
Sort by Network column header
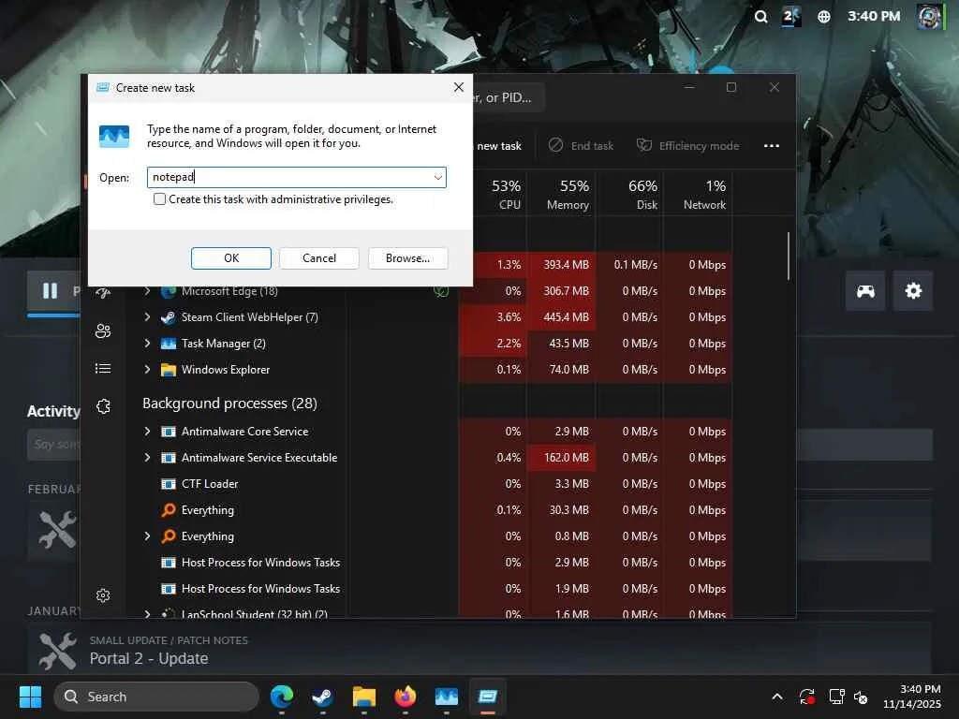704,194
